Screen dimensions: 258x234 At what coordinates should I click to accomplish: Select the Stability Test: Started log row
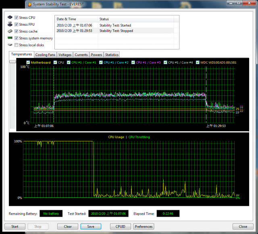pos(114,25)
